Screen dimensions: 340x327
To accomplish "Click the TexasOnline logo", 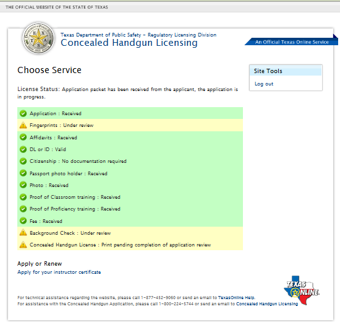I will (302, 290).
